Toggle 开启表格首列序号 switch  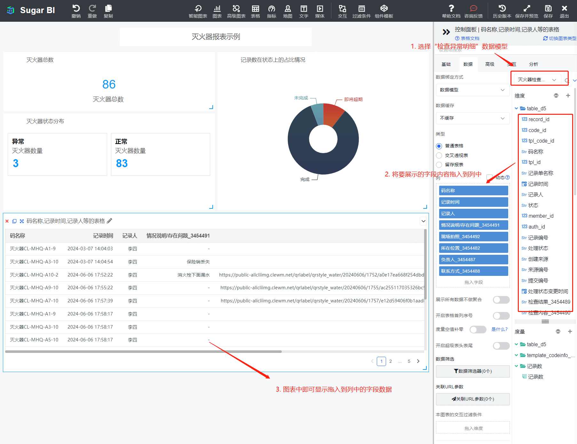pyautogui.click(x=501, y=316)
